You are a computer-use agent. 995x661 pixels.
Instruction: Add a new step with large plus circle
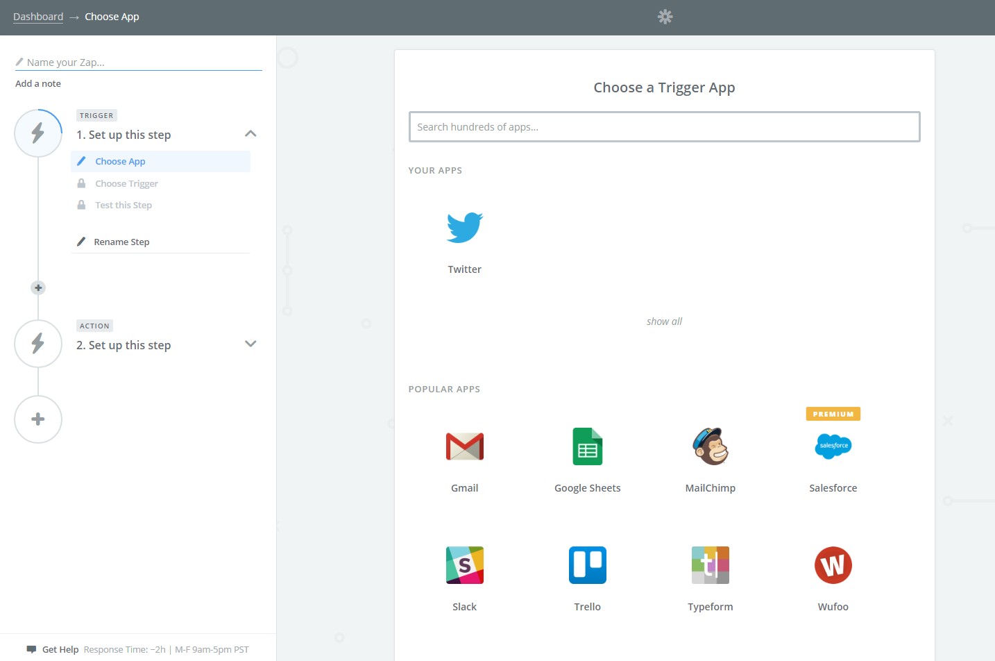click(38, 419)
